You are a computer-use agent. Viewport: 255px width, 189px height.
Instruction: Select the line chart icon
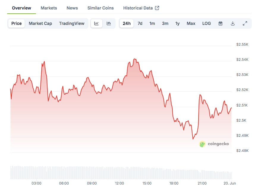click(x=97, y=23)
